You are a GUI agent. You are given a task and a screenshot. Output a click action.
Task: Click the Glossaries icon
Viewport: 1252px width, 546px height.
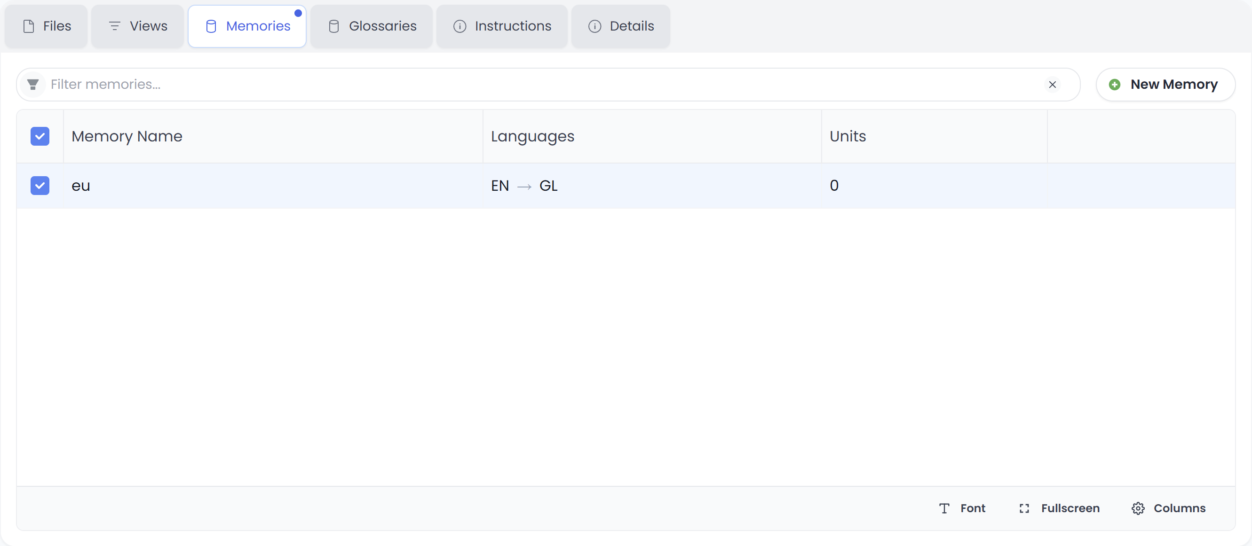tap(333, 26)
